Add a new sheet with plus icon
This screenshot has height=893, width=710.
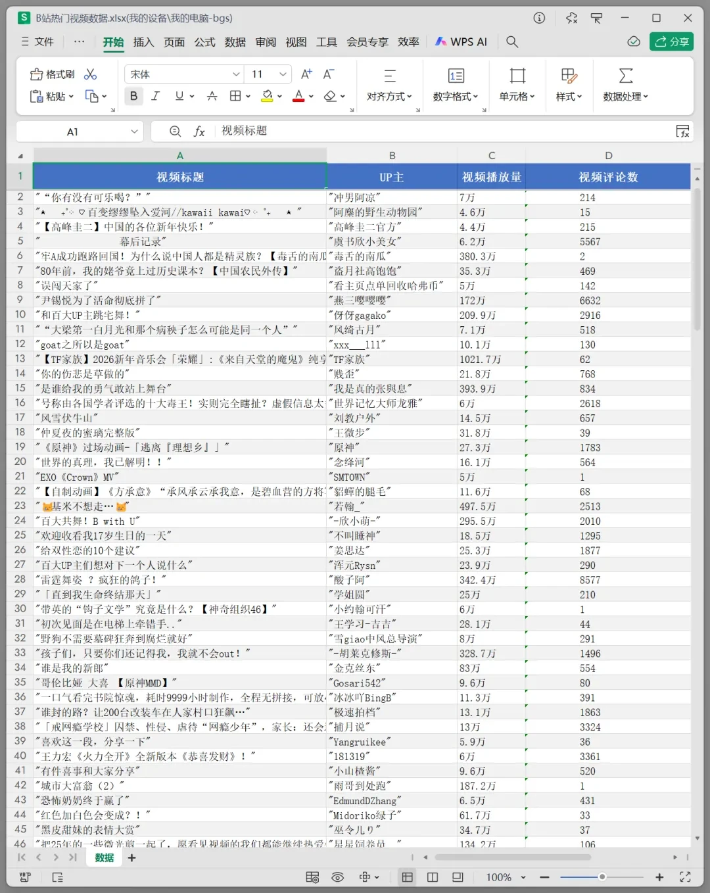131,857
